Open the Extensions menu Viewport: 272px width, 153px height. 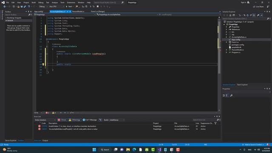coord(71,3)
